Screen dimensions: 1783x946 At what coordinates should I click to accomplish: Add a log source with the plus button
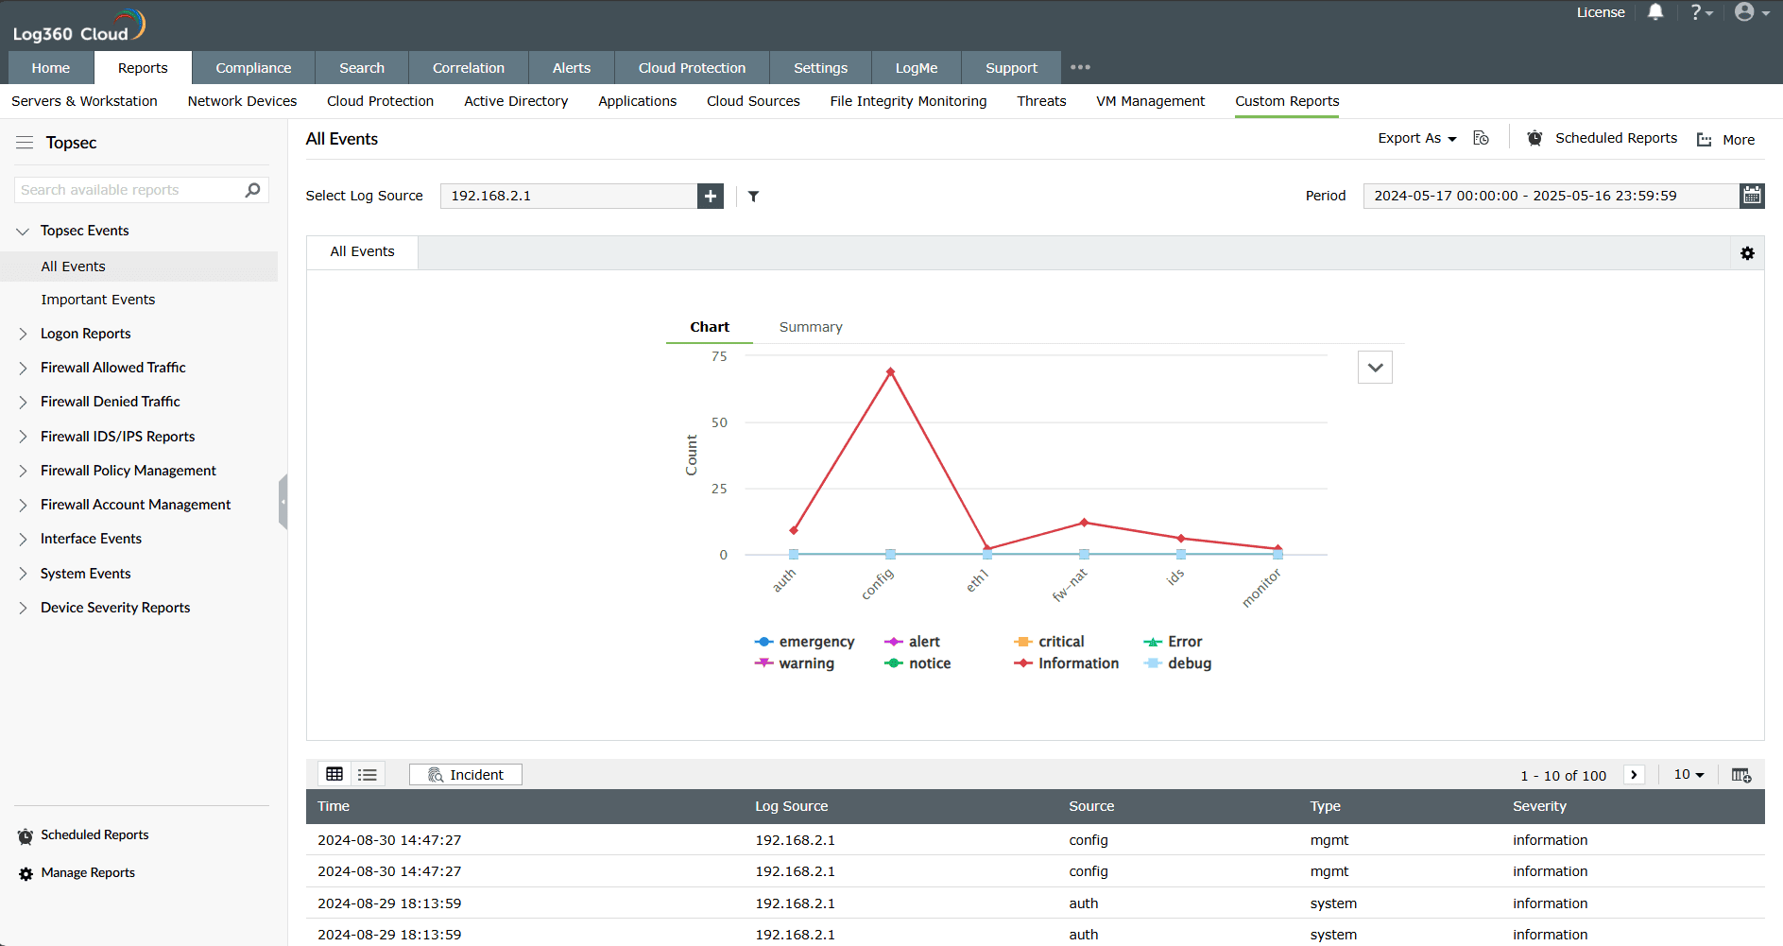click(x=711, y=196)
